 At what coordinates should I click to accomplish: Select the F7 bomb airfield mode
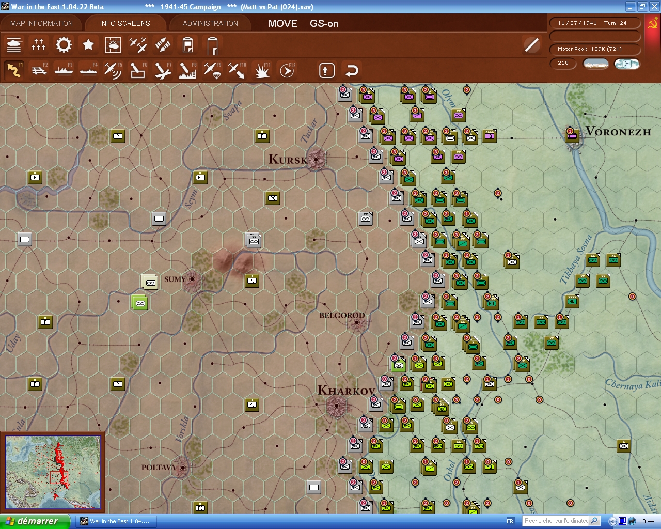click(163, 70)
